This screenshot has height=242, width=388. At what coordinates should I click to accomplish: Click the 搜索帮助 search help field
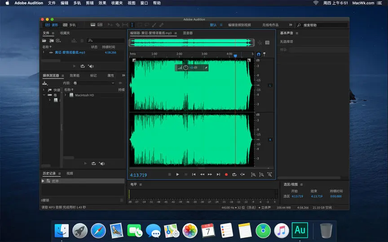[x=322, y=25]
